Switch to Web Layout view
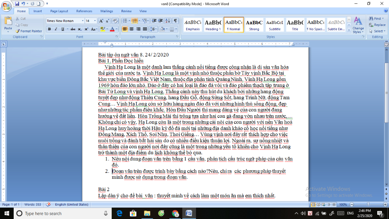Screen dimensions: 389x219 [x=324, y=205]
